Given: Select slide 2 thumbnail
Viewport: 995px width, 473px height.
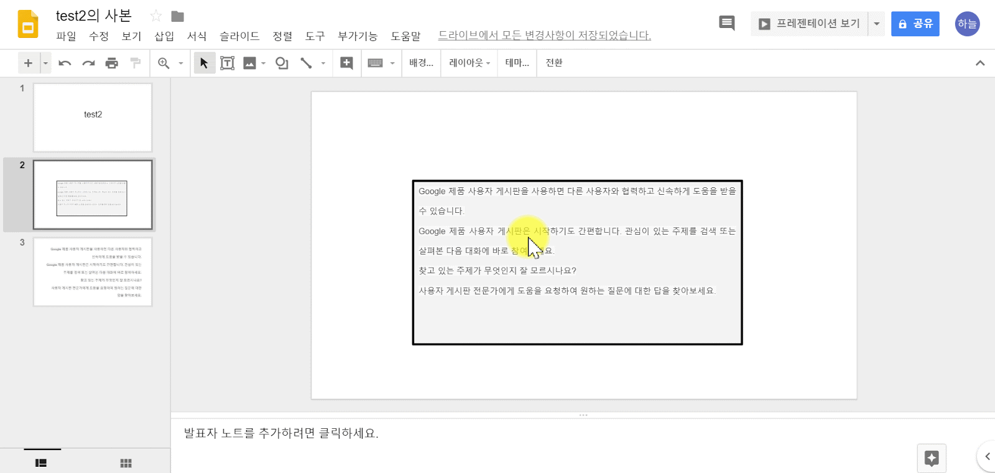Looking at the screenshot, I should pyautogui.click(x=93, y=195).
